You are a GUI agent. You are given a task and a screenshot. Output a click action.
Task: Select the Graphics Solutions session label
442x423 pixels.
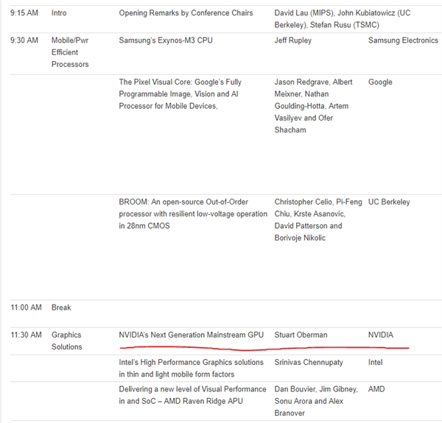66,341
